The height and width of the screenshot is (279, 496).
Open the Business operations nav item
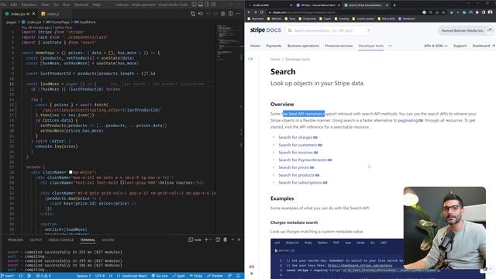[x=303, y=46]
